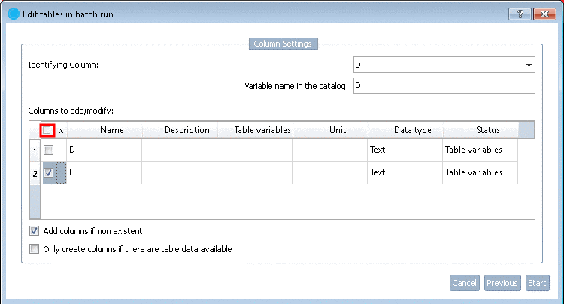564x304 pixels.
Task: Disable Add columns if non existent
Action: click(34, 231)
